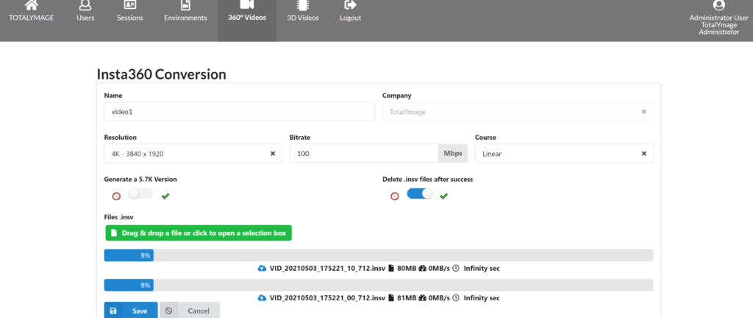This screenshot has width=753, height=318.
Task: Click Drag & drop a file button
Action: tap(199, 233)
